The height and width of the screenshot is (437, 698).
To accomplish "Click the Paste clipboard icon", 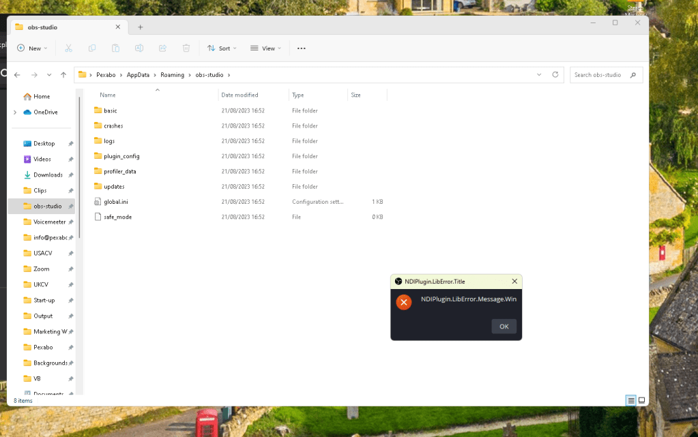I will pos(116,48).
